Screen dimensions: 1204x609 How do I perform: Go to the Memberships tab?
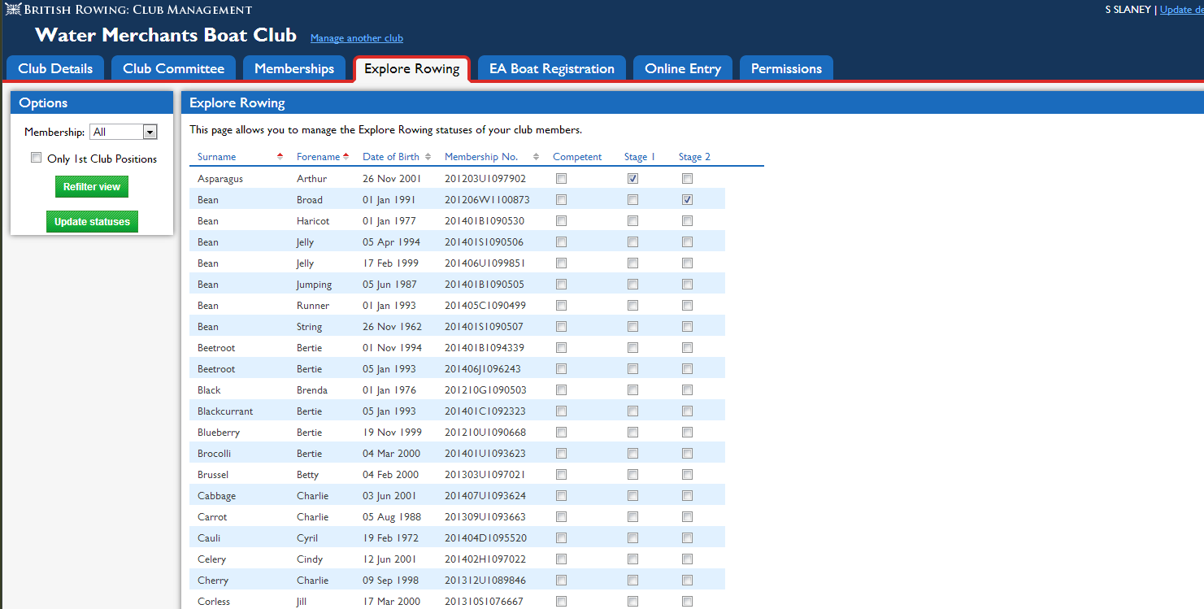coord(294,68)
